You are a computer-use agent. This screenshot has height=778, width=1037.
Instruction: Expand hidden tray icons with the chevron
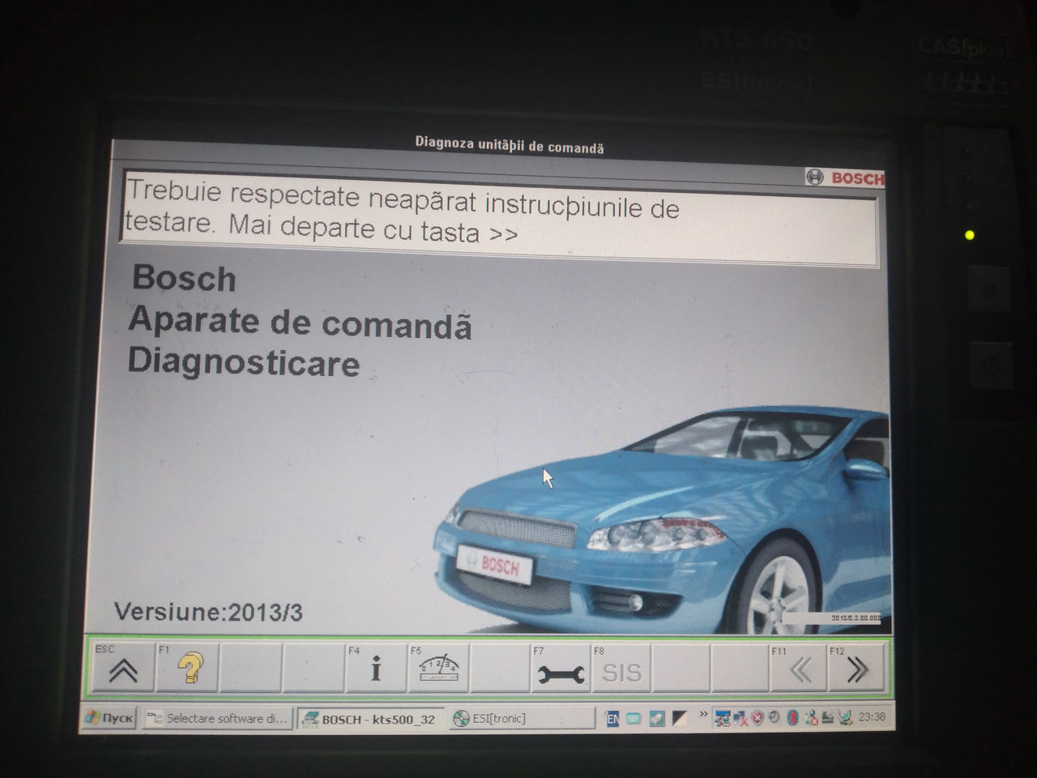point(703,715)
